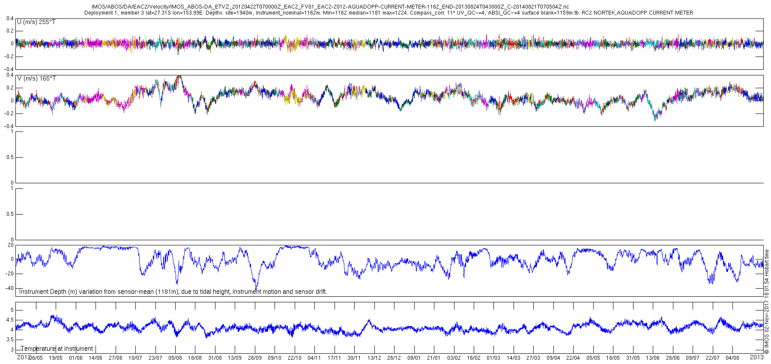Click the 06/05 date tick label

[x=36, y=358]
